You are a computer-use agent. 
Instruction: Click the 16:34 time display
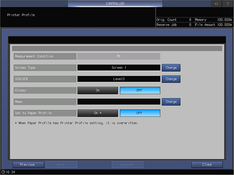[x=10, y=172]
